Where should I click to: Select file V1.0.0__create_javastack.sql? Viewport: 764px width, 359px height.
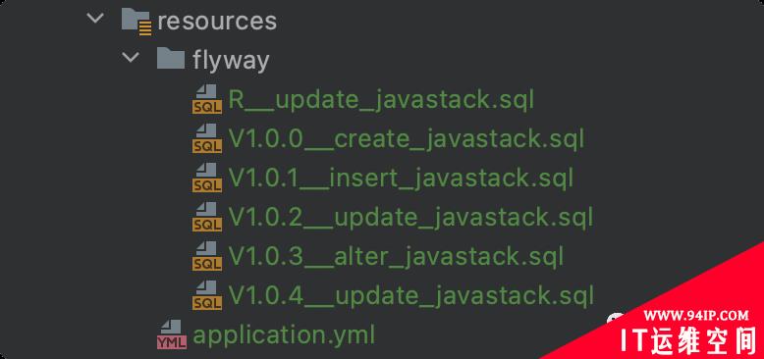(407, 139)
